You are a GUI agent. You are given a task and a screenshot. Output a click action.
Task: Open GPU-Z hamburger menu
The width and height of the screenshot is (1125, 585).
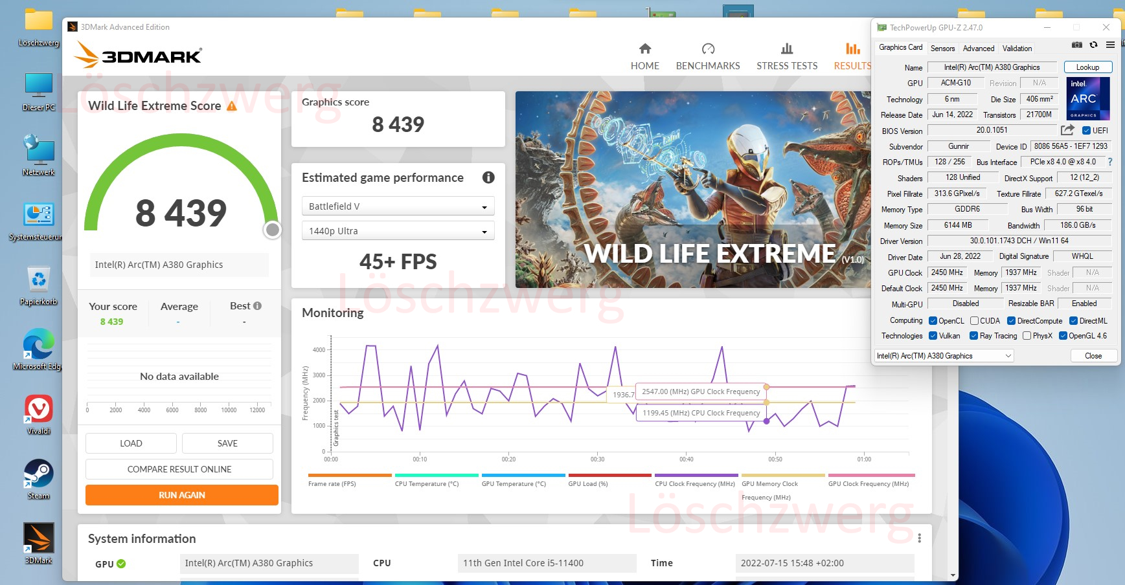tap(1110, 45)
